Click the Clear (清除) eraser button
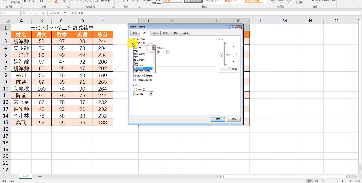The image size is (362, 183). [x=300, y=2]
